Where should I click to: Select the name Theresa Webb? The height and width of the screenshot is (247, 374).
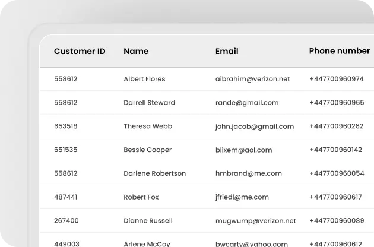click(x=148, y=126)
